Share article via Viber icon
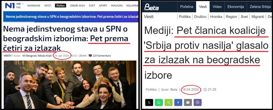The width and height of the screenshot is (273, 110). point(198,102)
